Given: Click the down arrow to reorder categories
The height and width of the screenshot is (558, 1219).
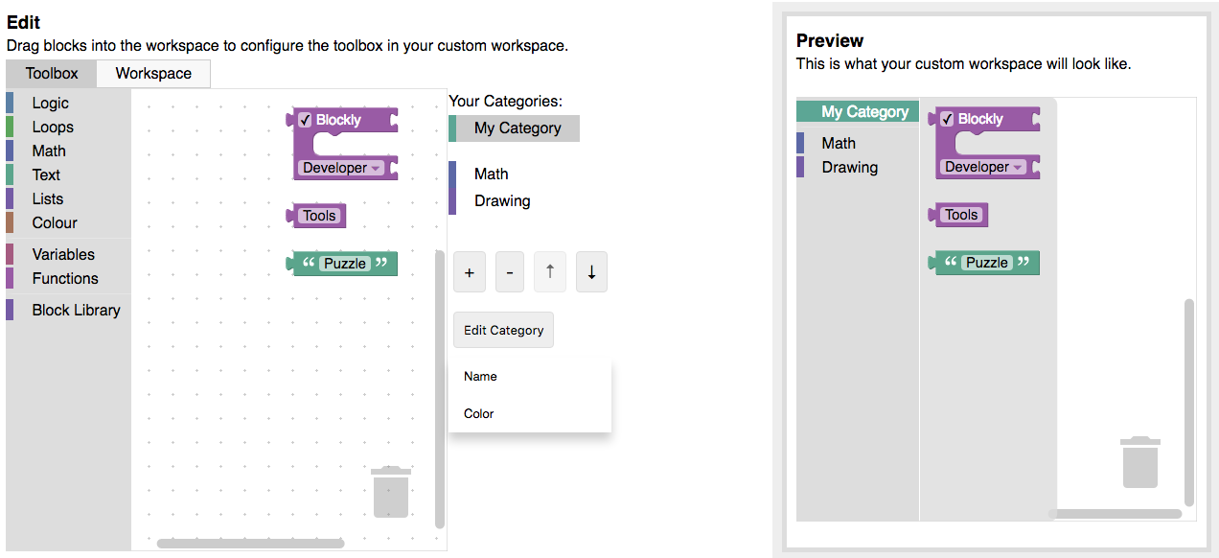Looking at the screenshot, I should pyautogui.click(x=591, y=271).
